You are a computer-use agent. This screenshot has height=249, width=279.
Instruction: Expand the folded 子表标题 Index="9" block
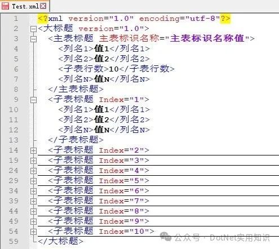(x=33, y=221)
